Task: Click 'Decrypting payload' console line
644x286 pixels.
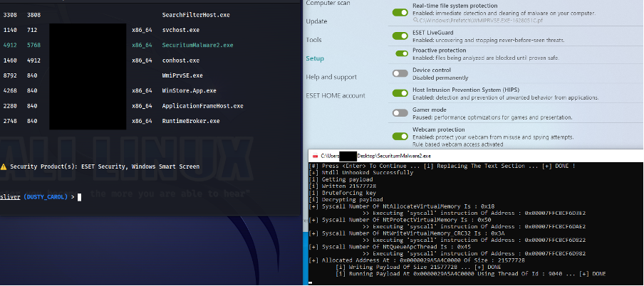Action: pos(346,199)
